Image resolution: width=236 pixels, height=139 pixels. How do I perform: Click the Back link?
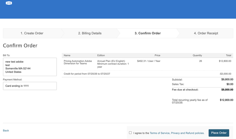[6, 131]
